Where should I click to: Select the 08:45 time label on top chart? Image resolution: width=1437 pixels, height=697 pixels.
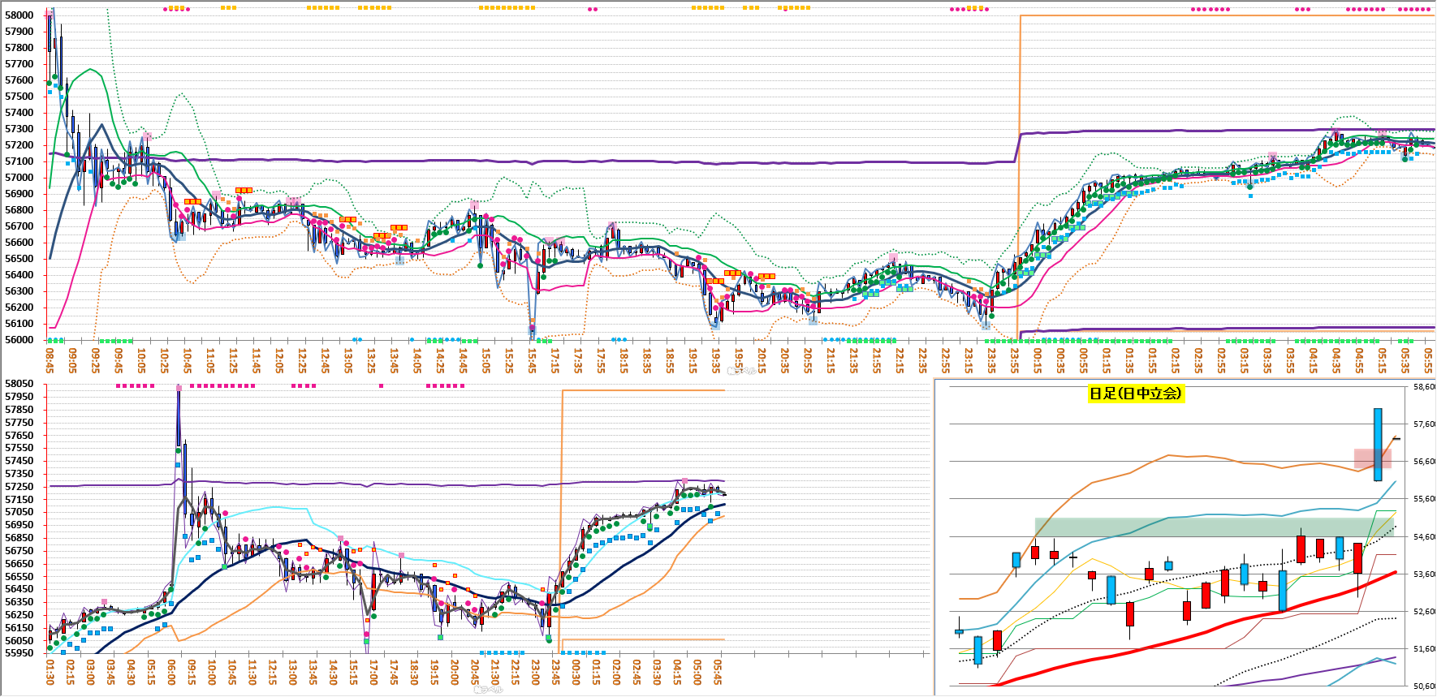pyautogui.click(x=50, y=360)
